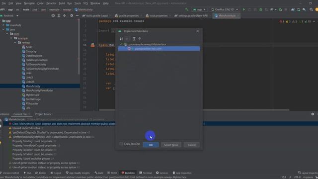318x179 pixels.
Task: Select the Unused import directive warning
Action: pyautogui.click(x=26, y=128)
